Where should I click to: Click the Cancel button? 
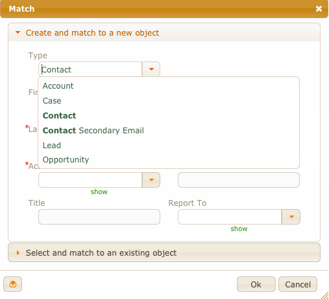[x=298, y=284]
